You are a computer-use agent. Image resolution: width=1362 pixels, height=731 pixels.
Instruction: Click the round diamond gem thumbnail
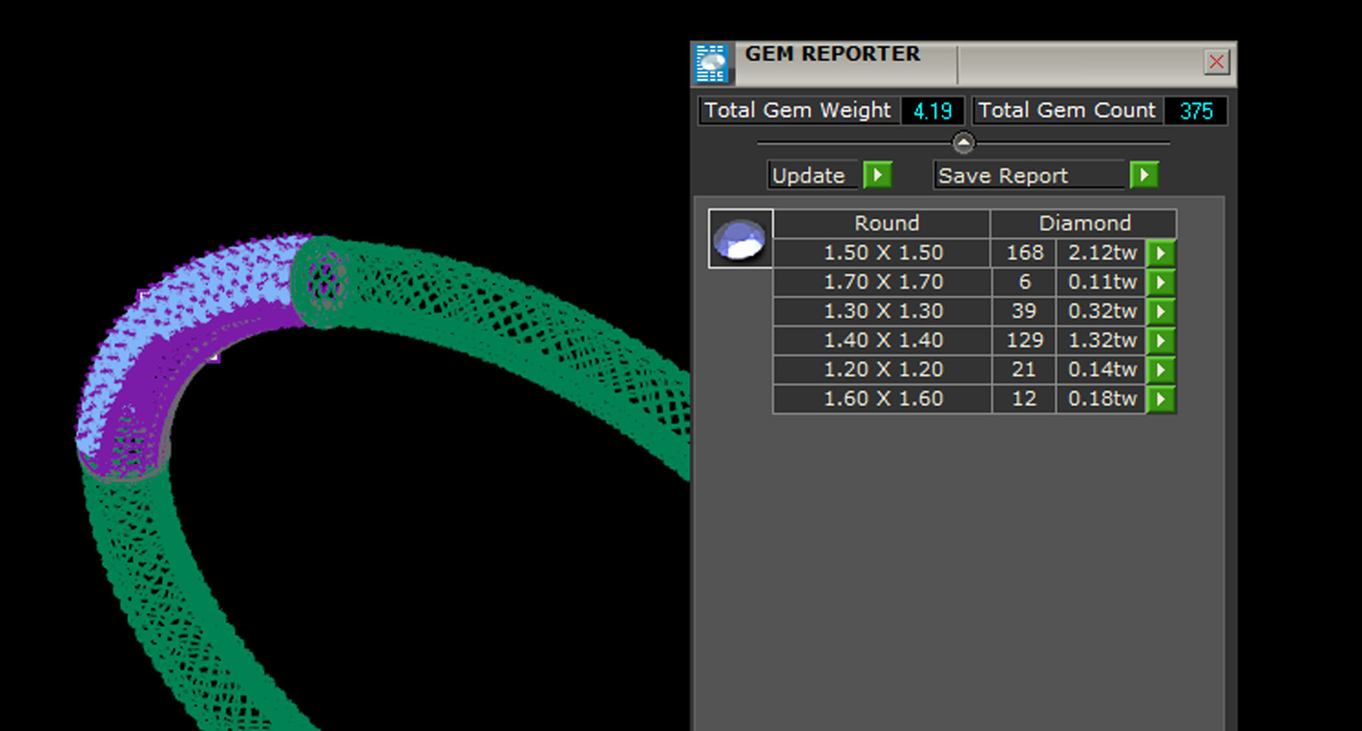pyautogui.click(x=740, y=238)
